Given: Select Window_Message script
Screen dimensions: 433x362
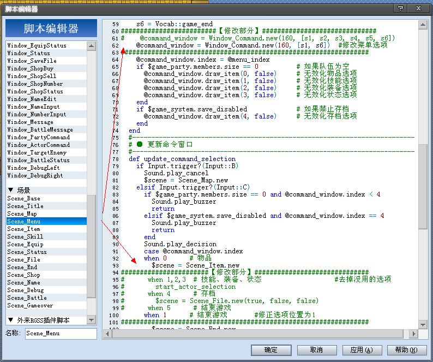Looking at the screenshot, I should (x=46, y=122).
